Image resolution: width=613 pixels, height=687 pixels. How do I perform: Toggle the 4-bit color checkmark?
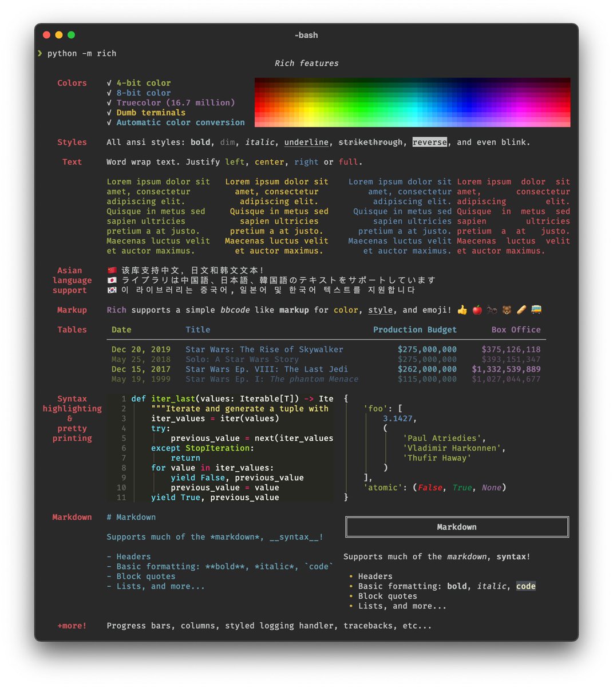pos(109,82)
